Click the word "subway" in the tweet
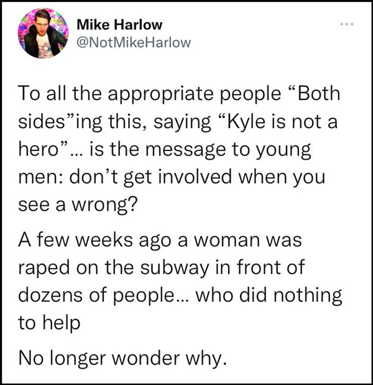This screenshot has height=385, width=373. [x=175, y=267]
